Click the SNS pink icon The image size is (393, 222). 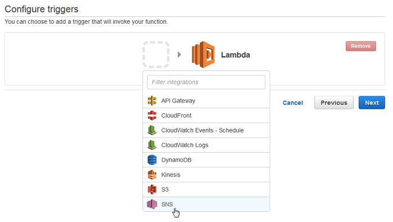(x=152, y=204)
